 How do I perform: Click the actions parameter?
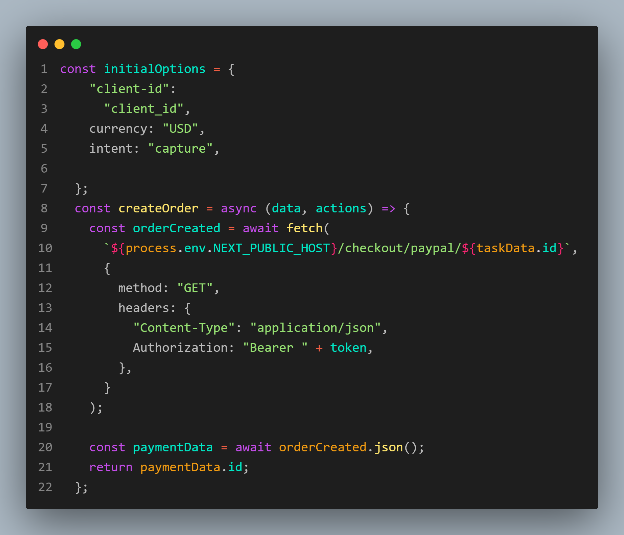pos(341,208)
